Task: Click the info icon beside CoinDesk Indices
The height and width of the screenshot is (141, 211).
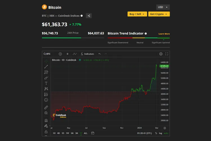Action: pos(82,16)
